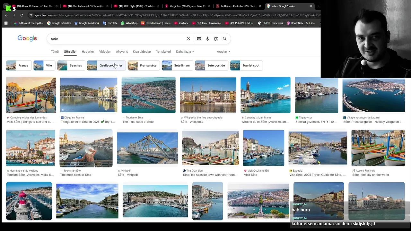Apply the France filter chip
This screenshot has width=411, height=231.
tap(19, 65)
